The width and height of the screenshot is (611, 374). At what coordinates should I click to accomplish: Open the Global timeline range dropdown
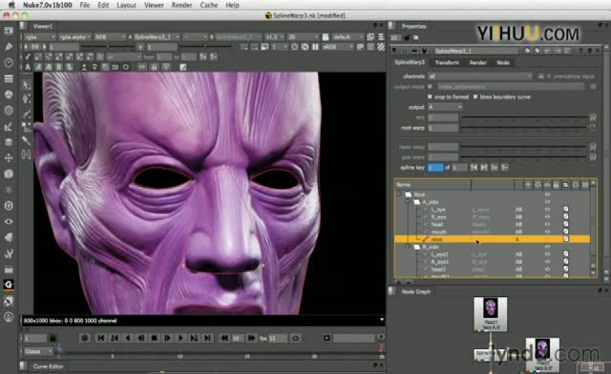(39, 351)
